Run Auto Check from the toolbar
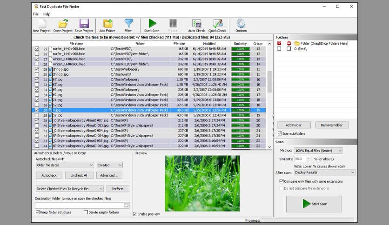This screenshot has width=389, height=225. coord(196,24)
